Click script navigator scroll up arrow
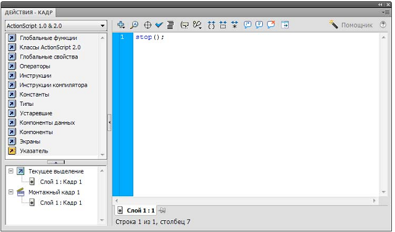This screenshot has height=232, width=395. coord(102,170)
